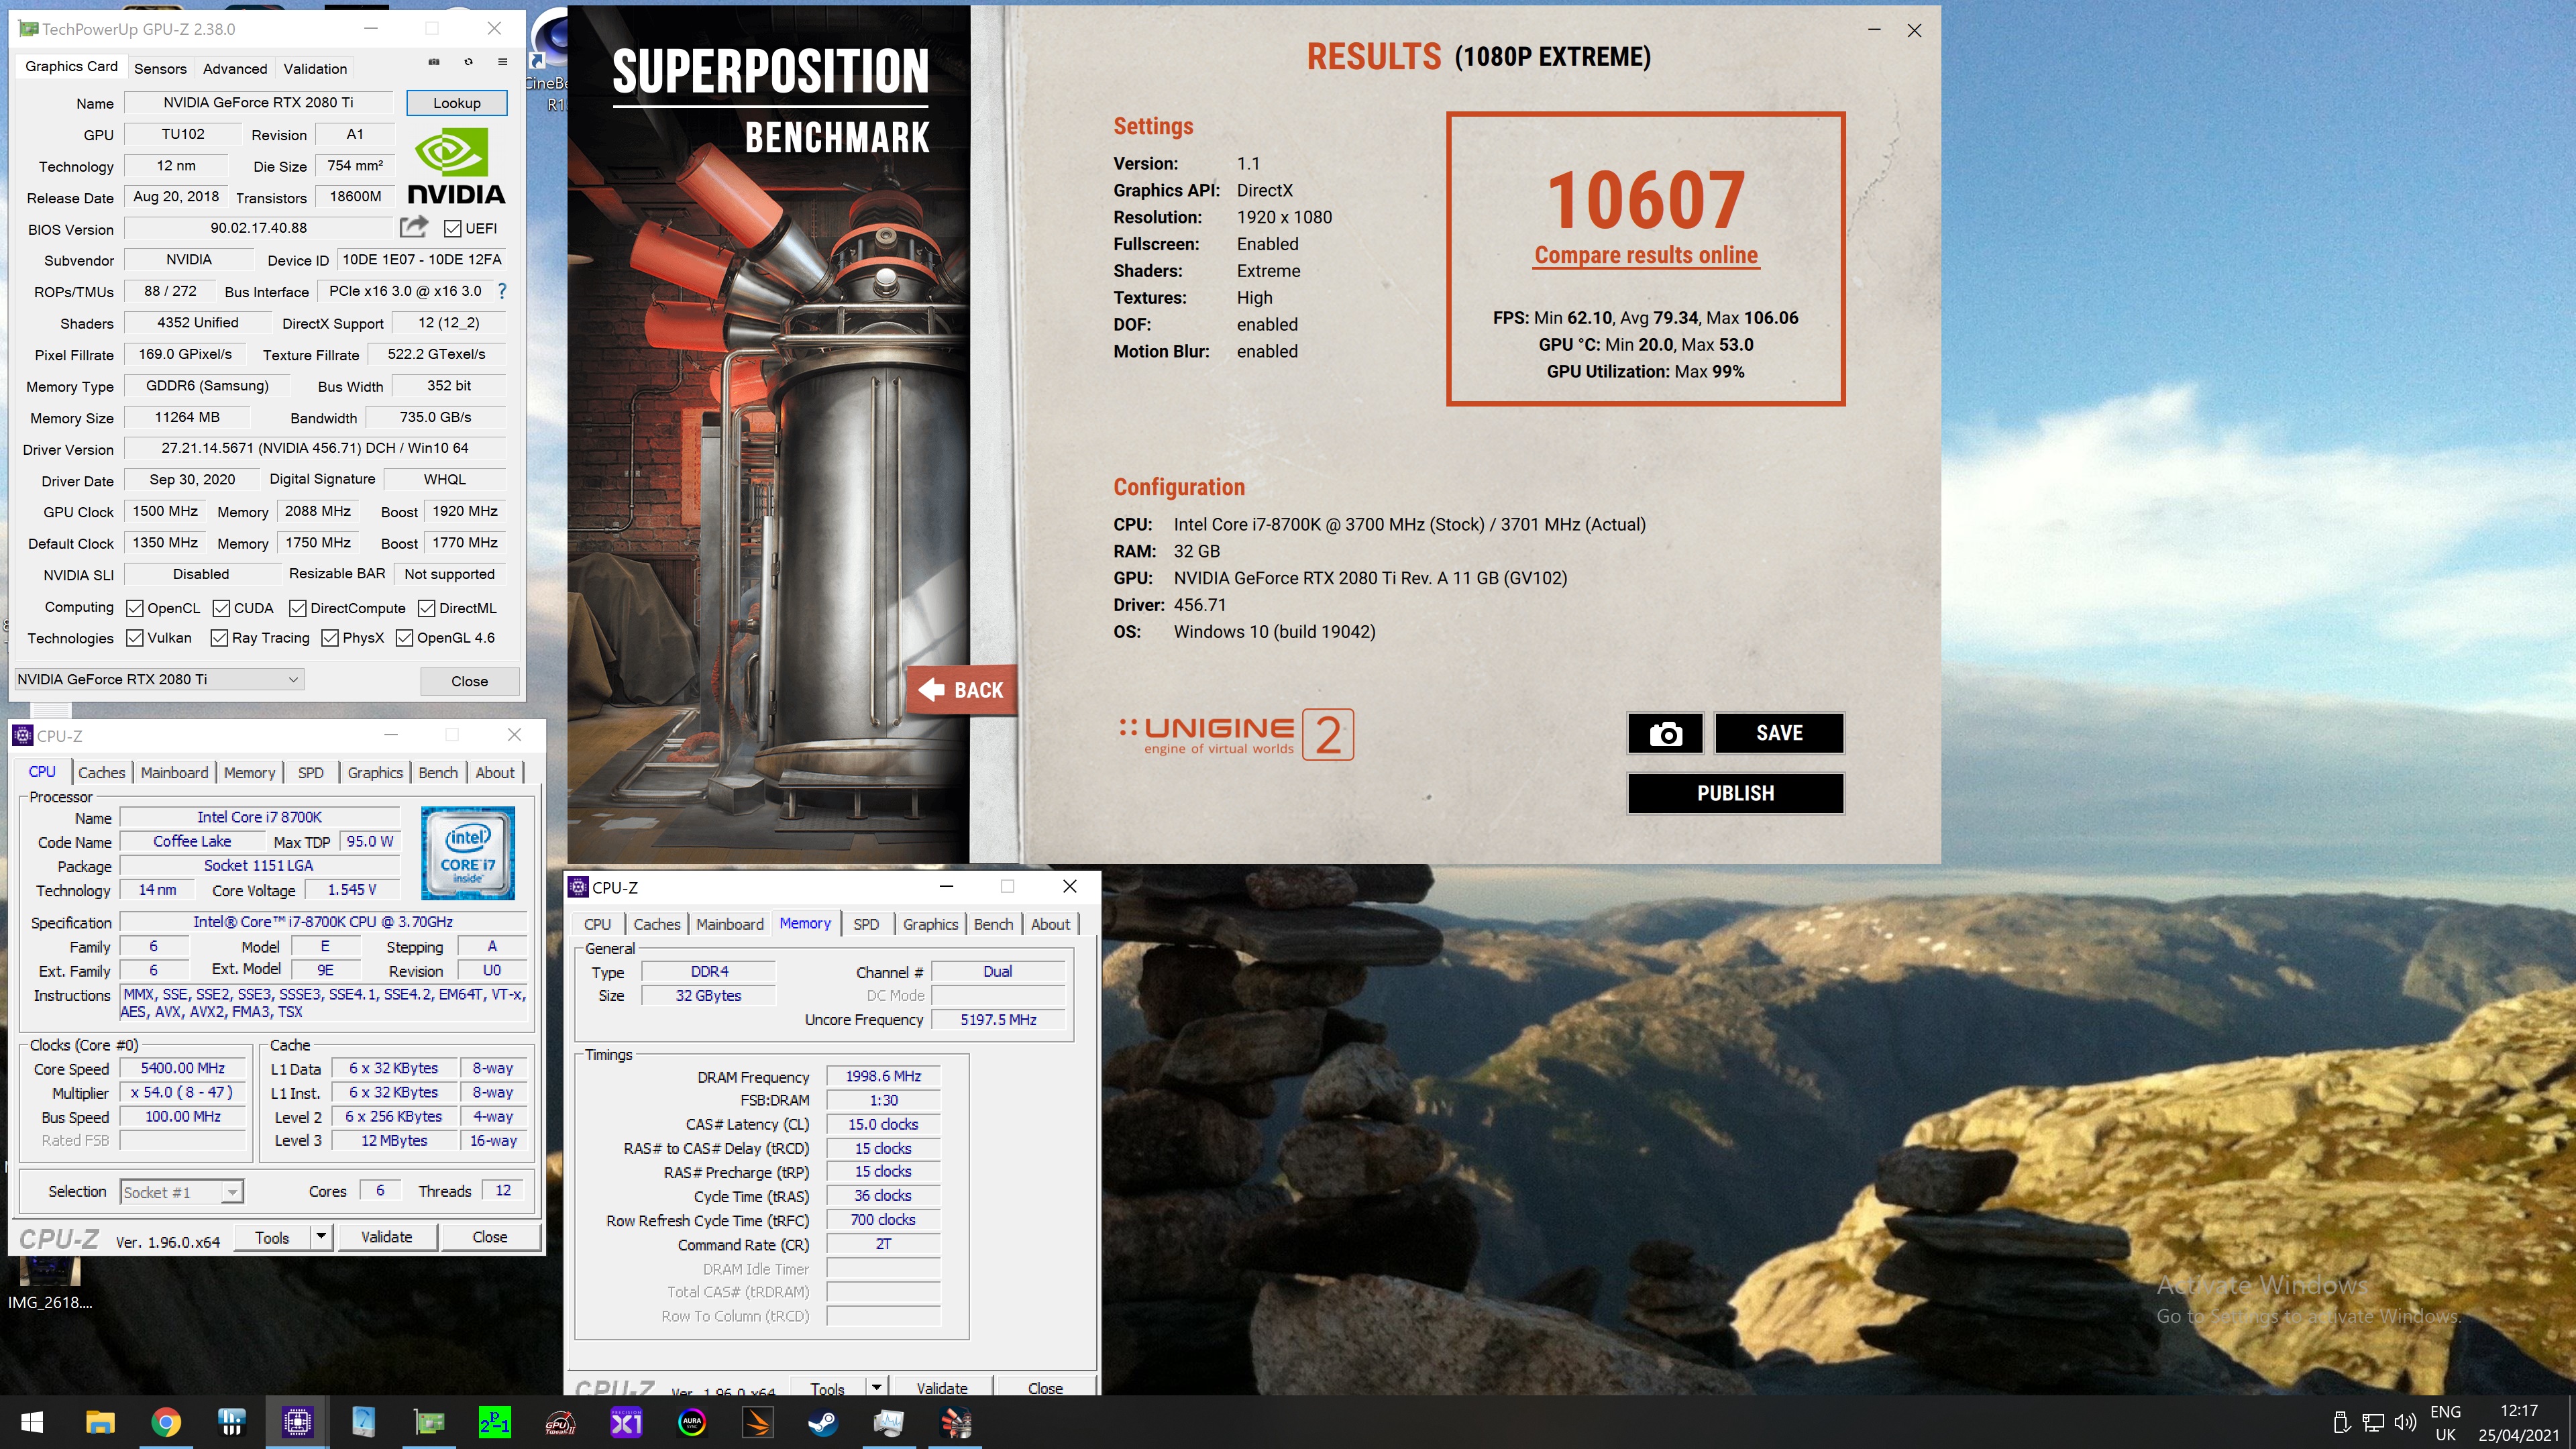Image resolution: width=2576 pixels, height=1449 pixels.
Task: Open EVGA Precision X1 from the taskbar
Action: coord(626,1422)
